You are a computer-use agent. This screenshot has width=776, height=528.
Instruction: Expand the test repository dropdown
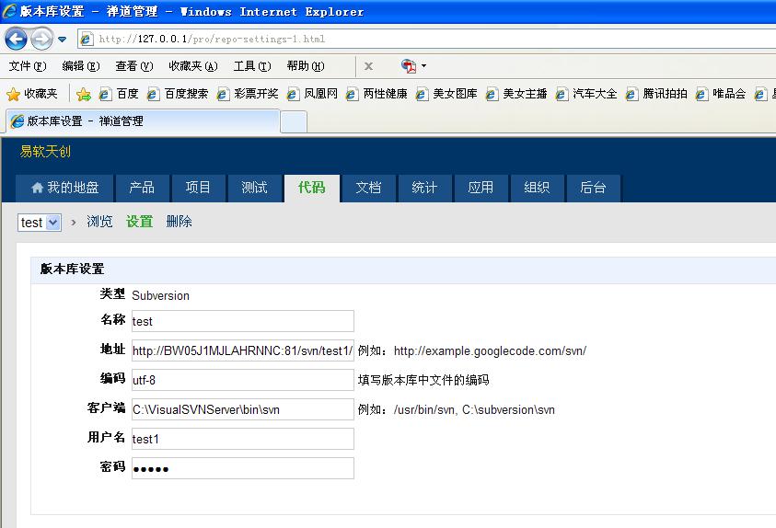click(x=40, y=223)
